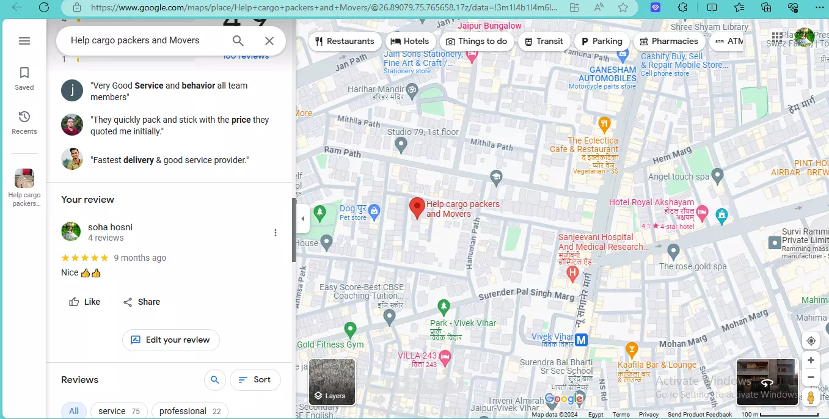Image resolution: width=829 pixels, height=419 pixels.
Task: Open the Street View preview thumbnail
Action: coord(767,382)
